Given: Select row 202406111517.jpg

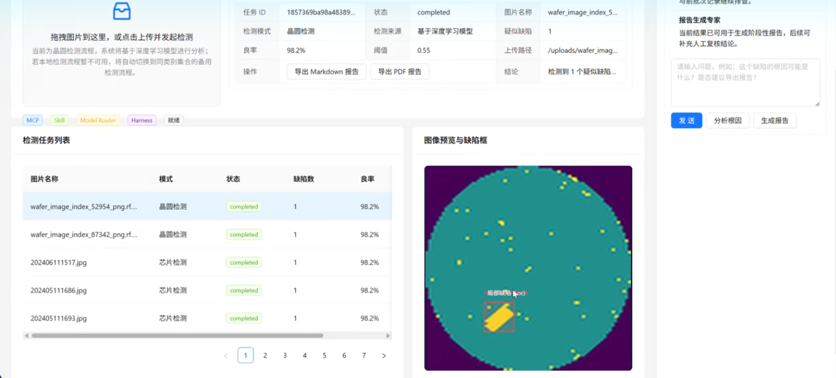Looking at the screenshot, I should (x=207, y=262).
